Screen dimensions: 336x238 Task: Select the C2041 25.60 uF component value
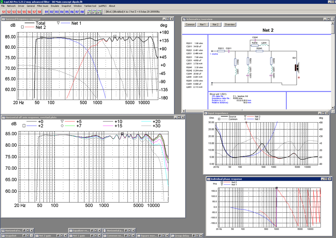(194, 74)
